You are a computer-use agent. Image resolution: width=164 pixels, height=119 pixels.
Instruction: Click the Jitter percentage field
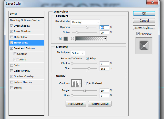(104, 96)
